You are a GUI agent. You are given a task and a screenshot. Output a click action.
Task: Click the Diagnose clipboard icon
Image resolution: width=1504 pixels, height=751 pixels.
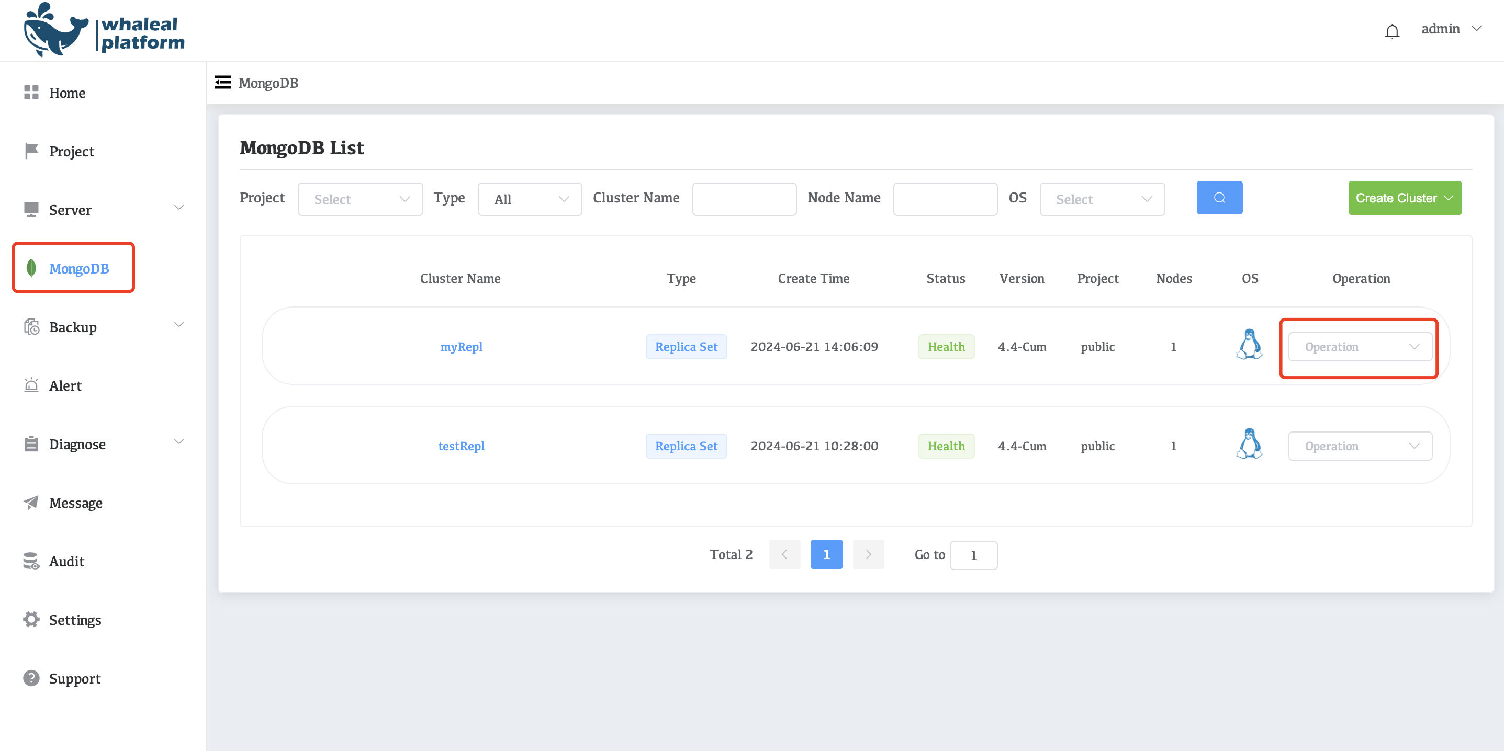tap(31, 443)
